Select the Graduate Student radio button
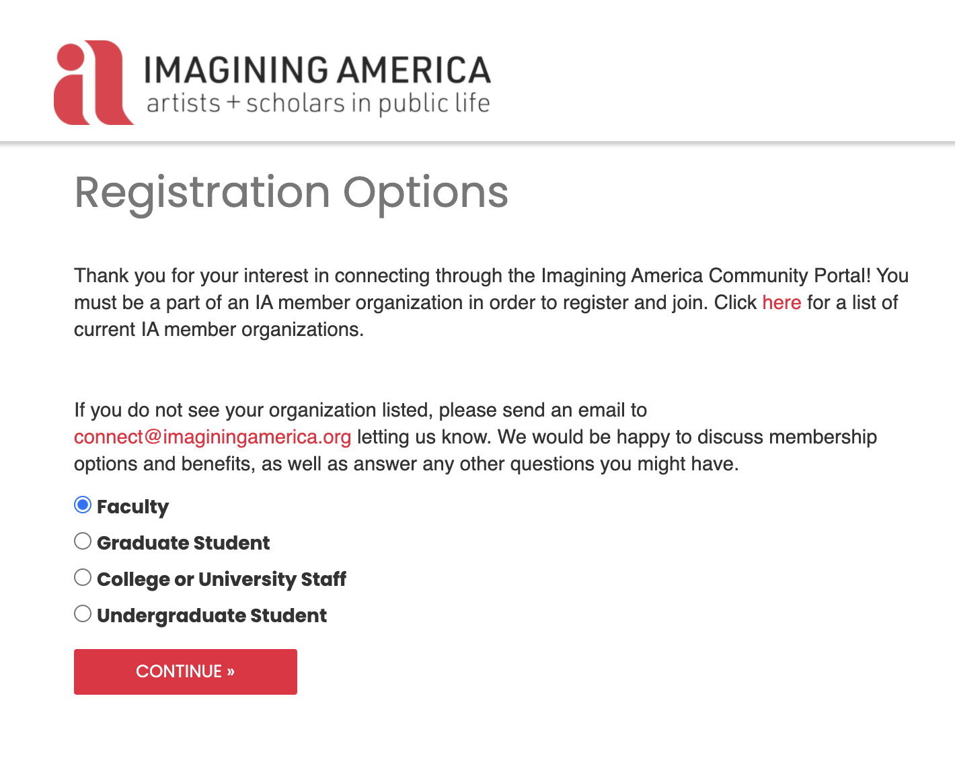 pyautogui.click(x=83, y=541)
